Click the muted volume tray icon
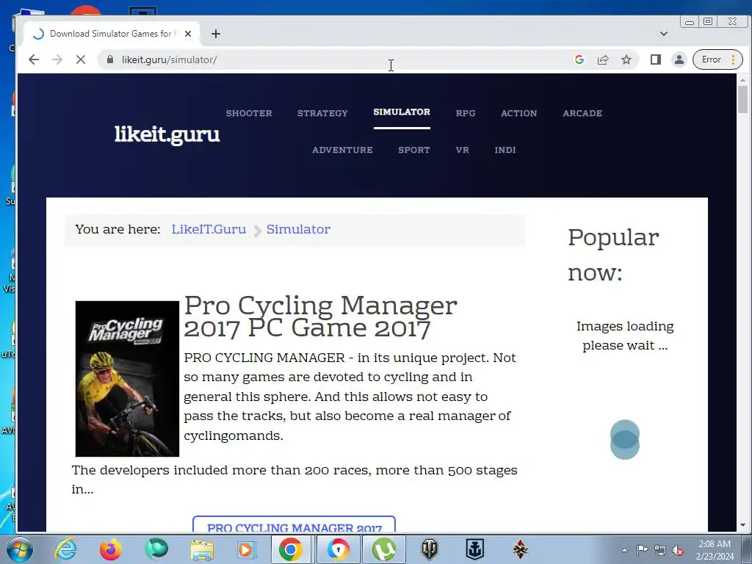 click(x=678, y=550)
